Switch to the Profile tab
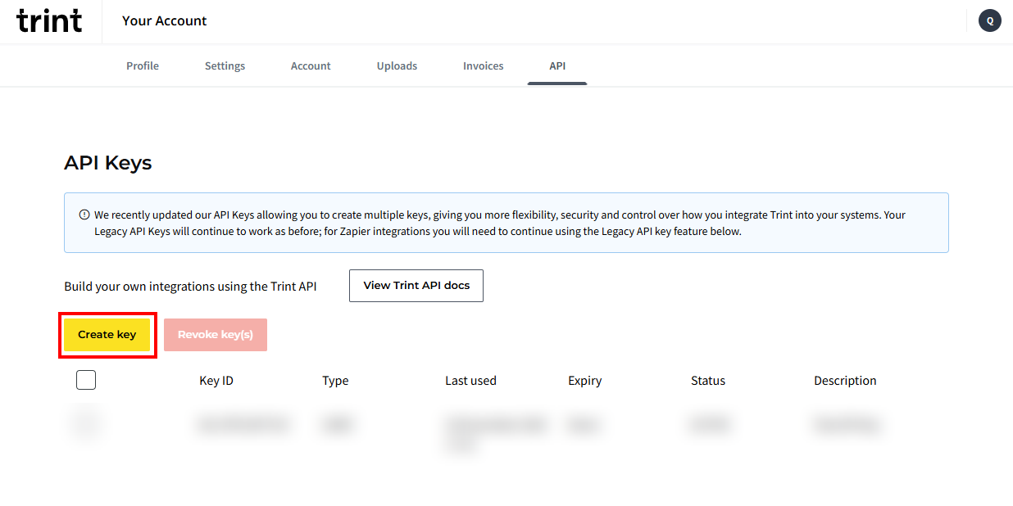The image size is (1013, 506). pyautogui.click(x=143, y=66)
